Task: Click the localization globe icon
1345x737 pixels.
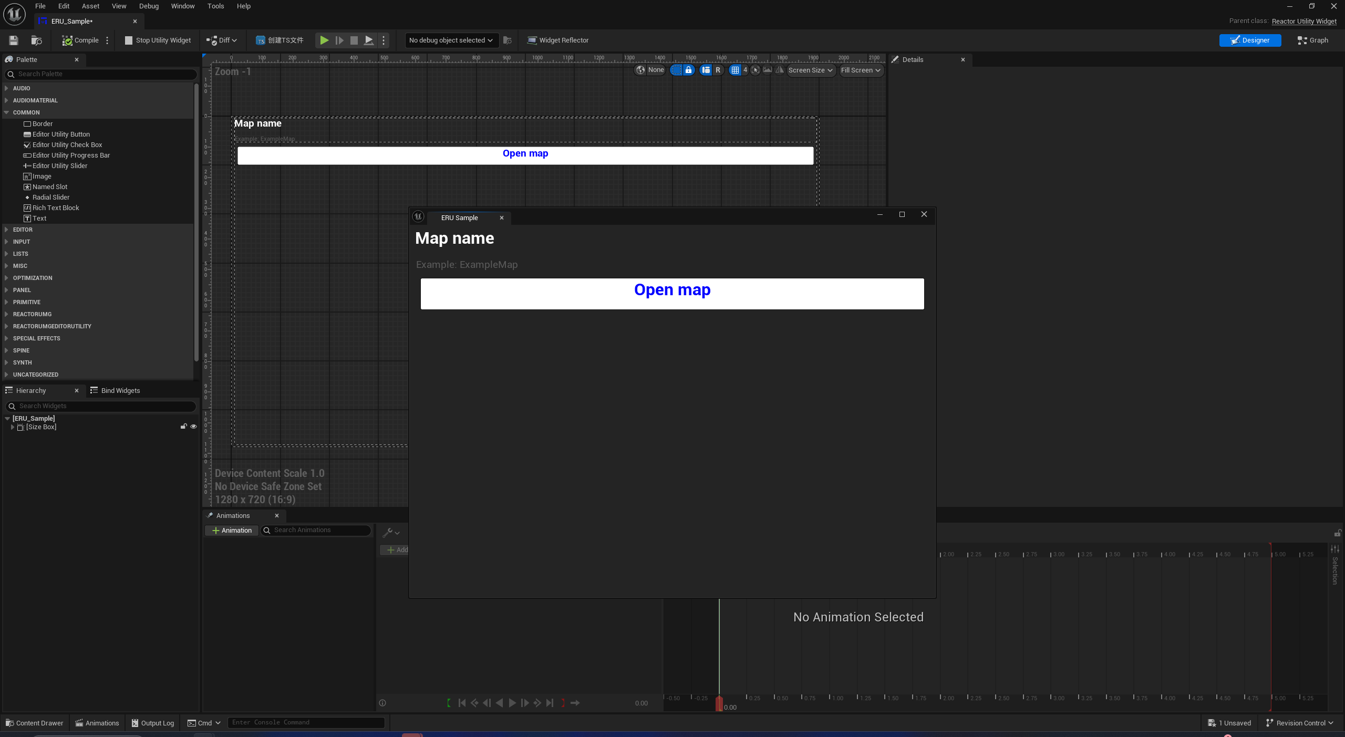Action: pyautogui.click(x=640, y=70)
